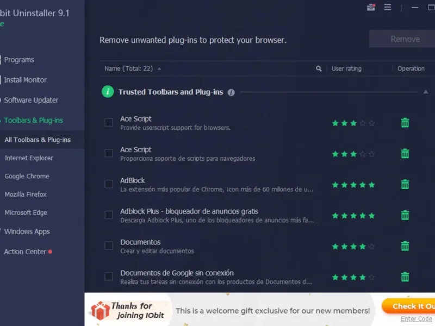This screenshot has width=435, height=326.
Task: Click Documentos four-star user rating
Action: coord(353,246)
